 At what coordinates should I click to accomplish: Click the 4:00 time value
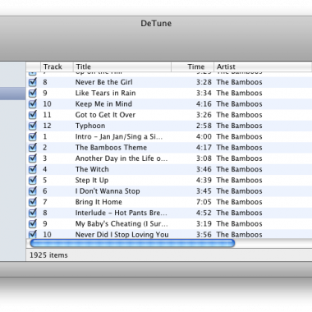click(x=204, y=136)
